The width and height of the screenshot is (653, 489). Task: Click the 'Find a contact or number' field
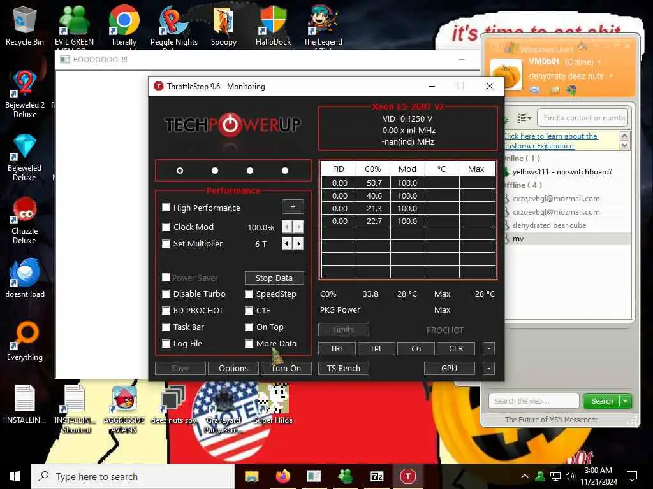point(583,118)
